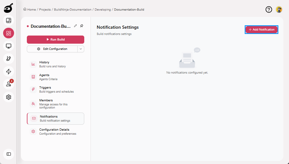Screen dimensions: 289x164
Task: Open the Configuration Details menu item
Action: (56, 132)
